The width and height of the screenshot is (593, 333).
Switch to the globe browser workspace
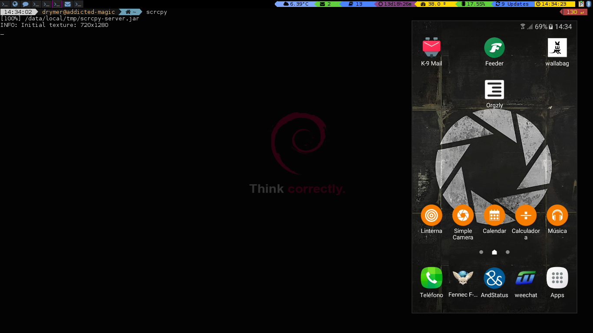[15, 4]
